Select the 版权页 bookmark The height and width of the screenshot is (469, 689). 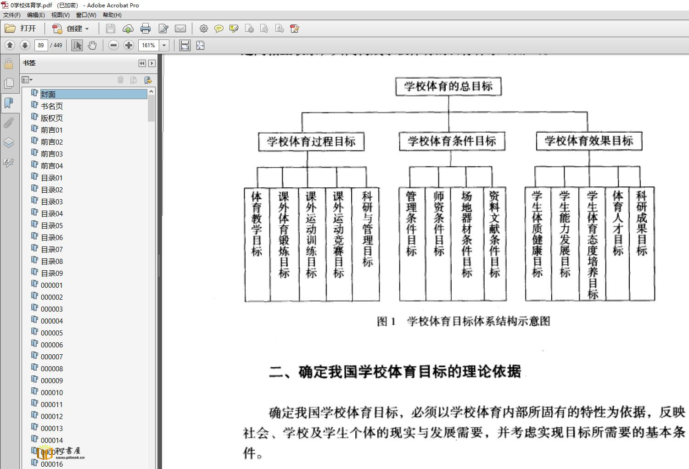(52, 118)
